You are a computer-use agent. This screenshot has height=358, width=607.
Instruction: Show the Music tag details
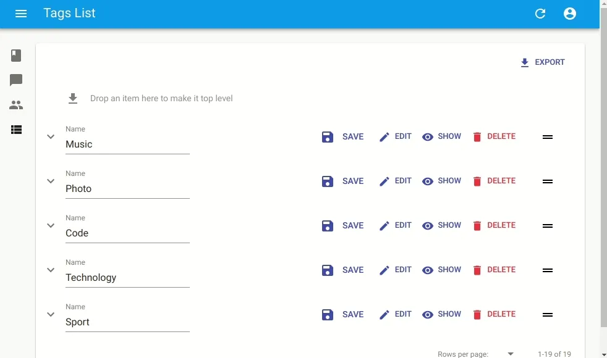pos(441,136)
